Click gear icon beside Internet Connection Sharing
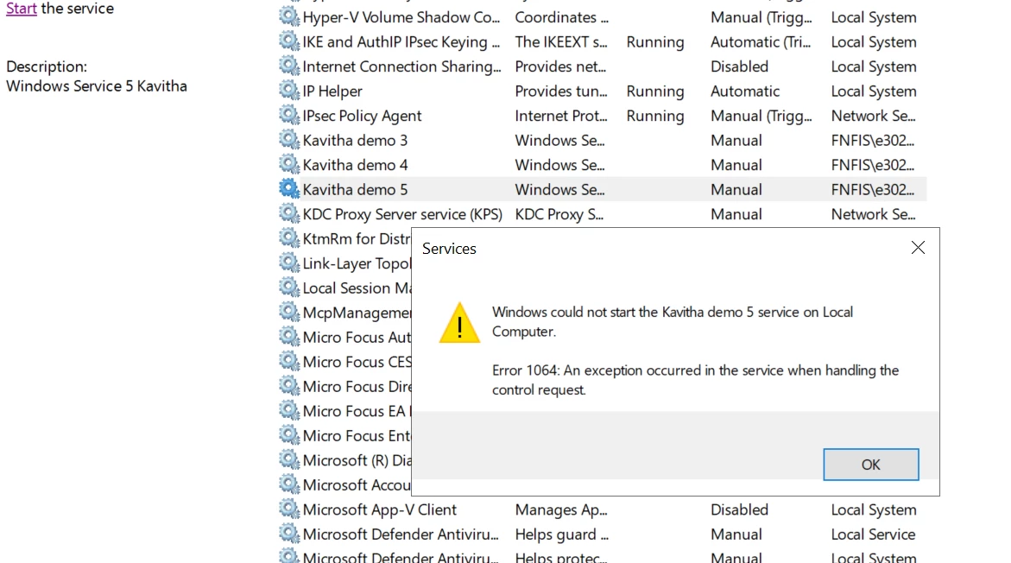The width and height of the screenshot is (1011, 563). coord(289,65)
